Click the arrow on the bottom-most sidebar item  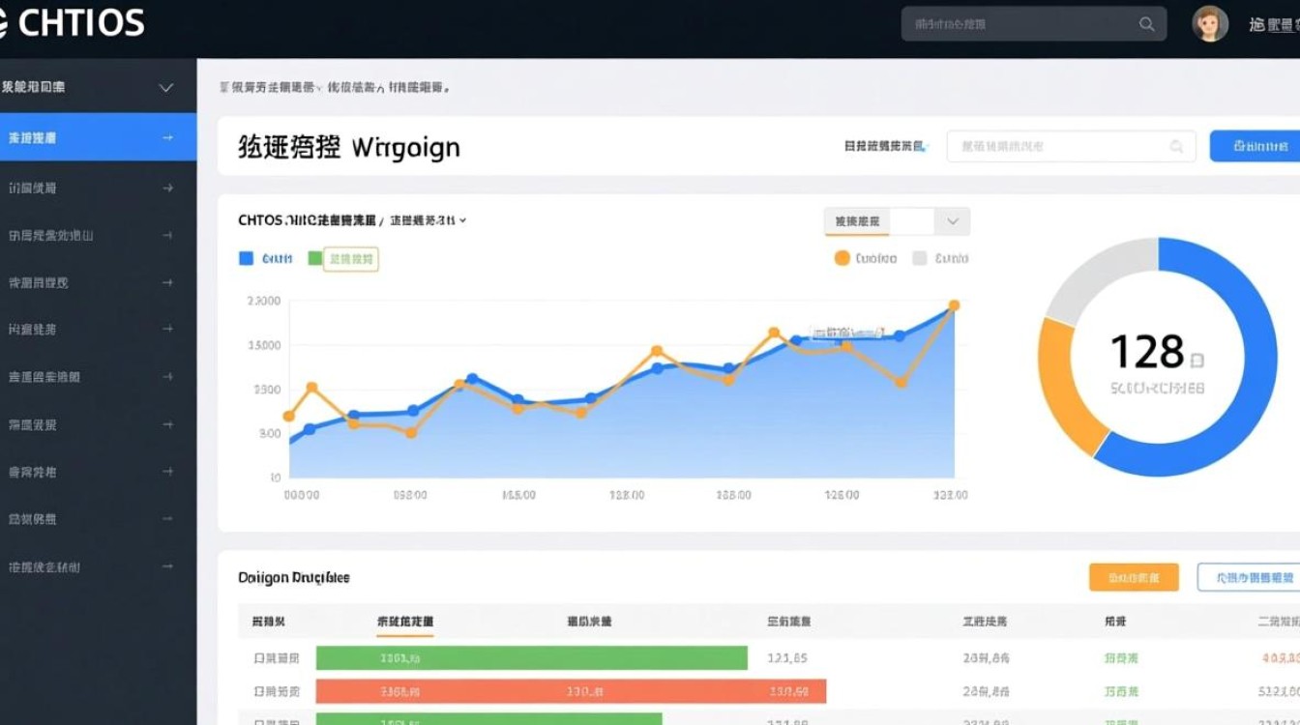click(x=167, y=566)
